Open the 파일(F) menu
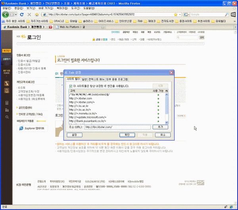This screenshot has height=210, width=238. (7, 8)
